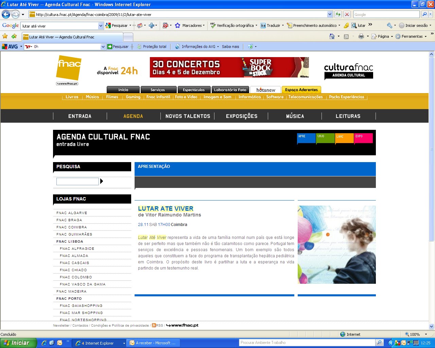Click the blue APRE color legend box
This screenshot has width=435, height=348.
click(x=306, y=138)
